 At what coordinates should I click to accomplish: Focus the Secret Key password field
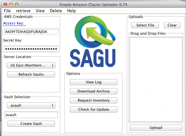click(31, 49)
